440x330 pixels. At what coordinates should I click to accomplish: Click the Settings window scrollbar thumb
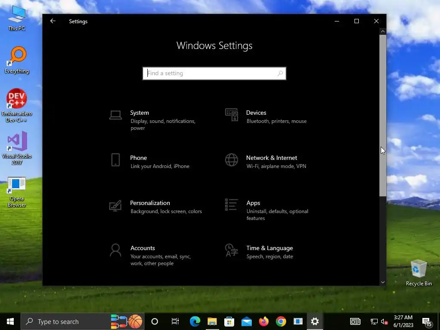(383, 115)
